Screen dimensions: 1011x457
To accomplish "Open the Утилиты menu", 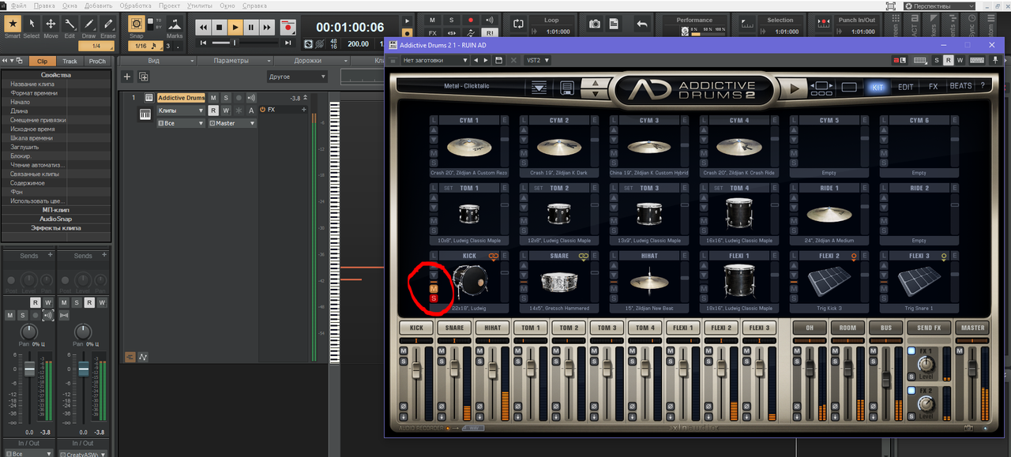I will 200,6.
